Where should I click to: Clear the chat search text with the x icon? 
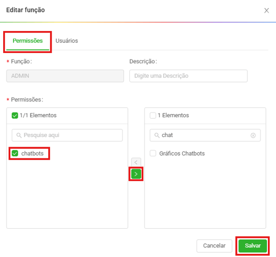253,135
